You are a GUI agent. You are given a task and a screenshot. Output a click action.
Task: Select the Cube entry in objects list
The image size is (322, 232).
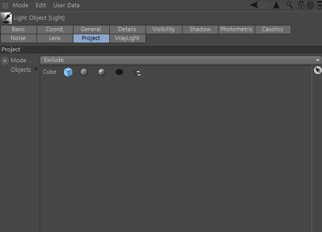point(49,72)
